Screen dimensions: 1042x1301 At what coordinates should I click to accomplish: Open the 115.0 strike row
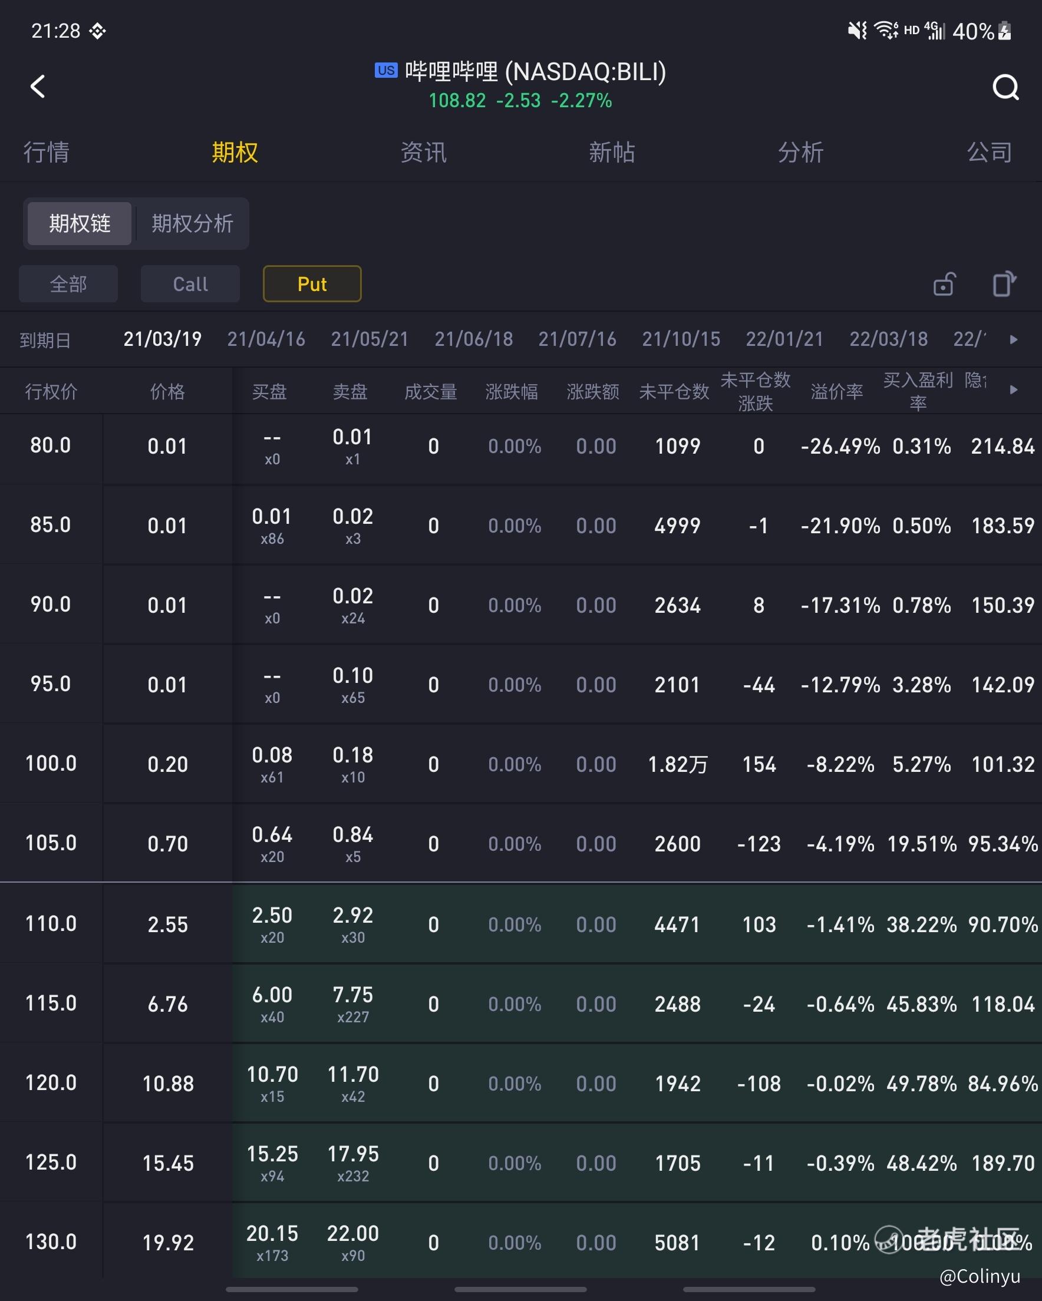tap(521, 1003)
